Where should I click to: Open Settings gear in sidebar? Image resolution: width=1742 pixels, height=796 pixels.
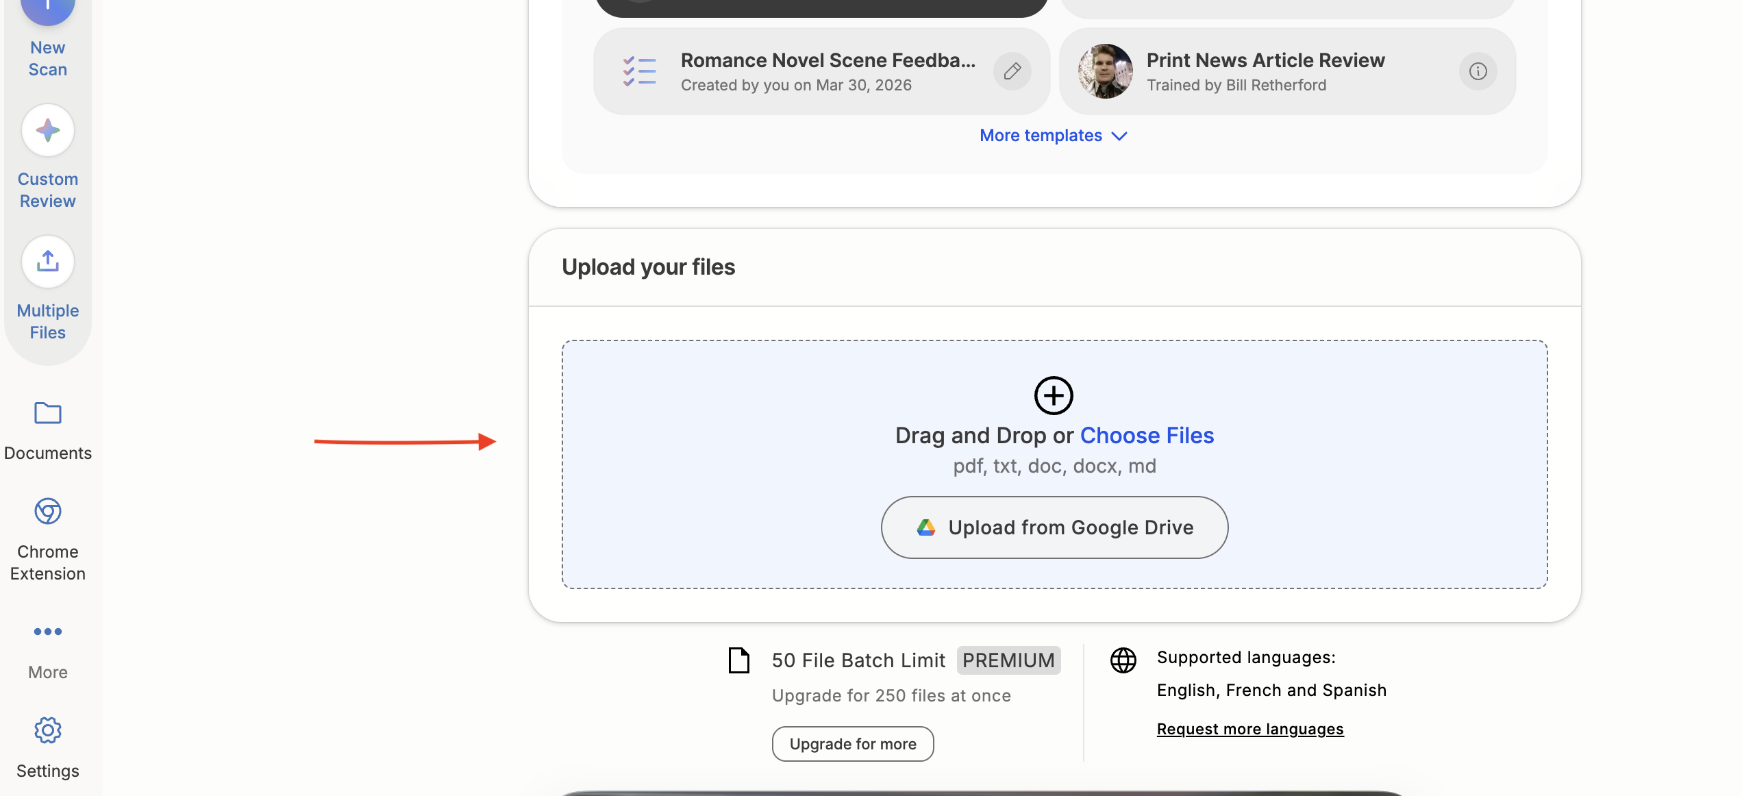47,731
